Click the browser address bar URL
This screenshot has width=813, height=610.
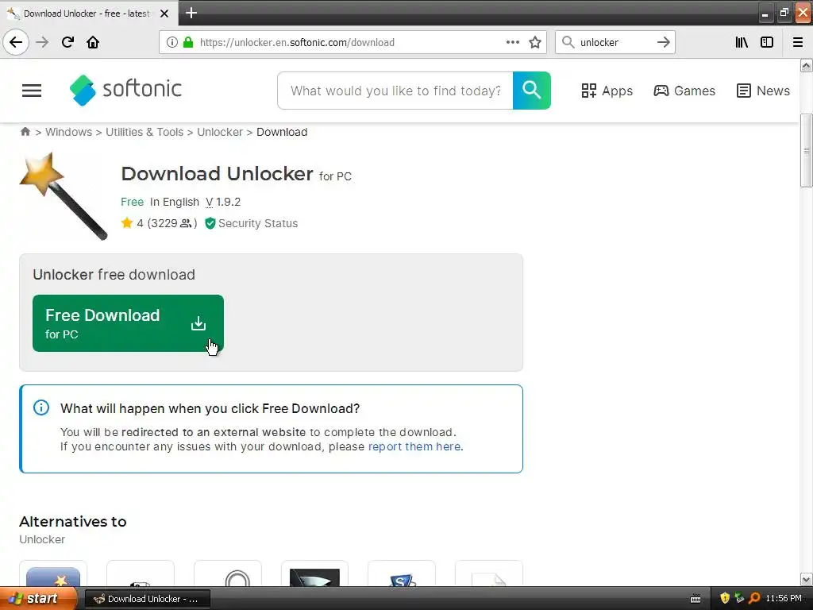pos(297,43)
